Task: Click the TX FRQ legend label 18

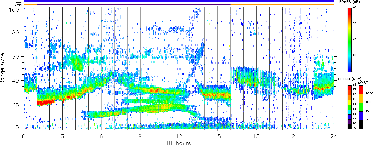Action: tap(354, 85)
